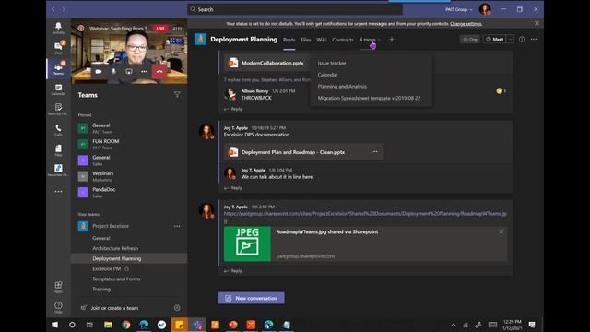Switch to the Posts tab

[x=289, y=40]
